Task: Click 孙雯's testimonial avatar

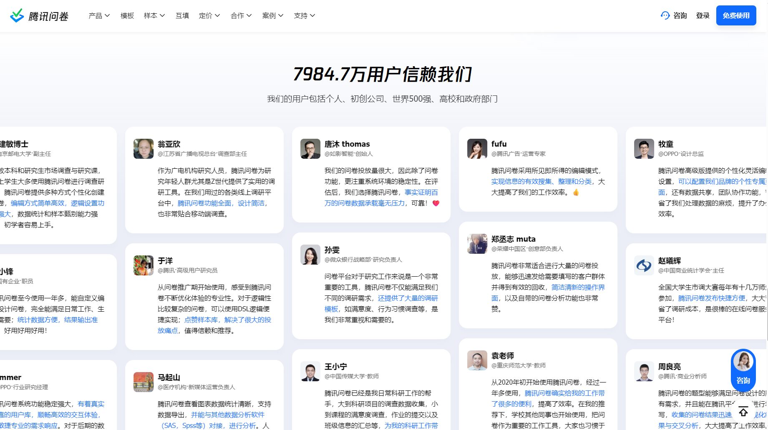Action: (310, 255)
